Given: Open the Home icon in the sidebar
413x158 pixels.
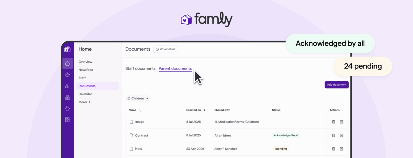Looking at the screenshot, I should [67, 64].
